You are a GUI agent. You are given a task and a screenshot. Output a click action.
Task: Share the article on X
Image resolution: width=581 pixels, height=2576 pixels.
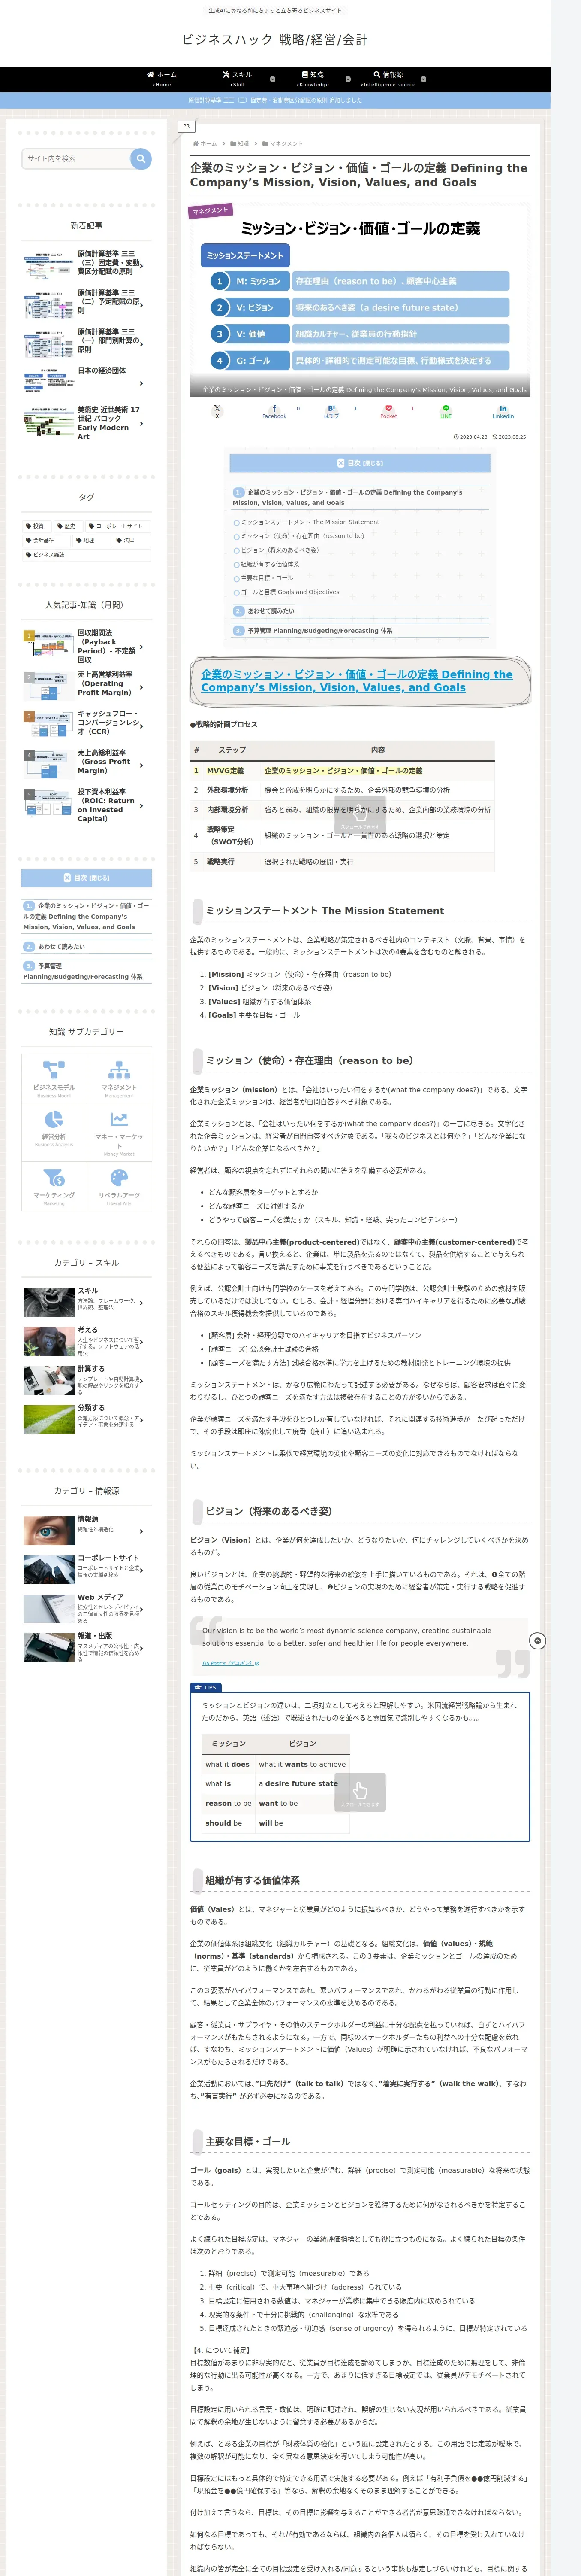click(x=217, y=411)
